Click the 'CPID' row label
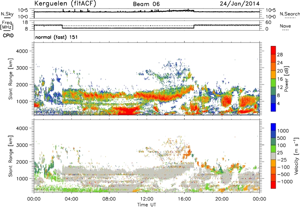The width and height of the screenshot is (300, 207). (x=8, y=35)
